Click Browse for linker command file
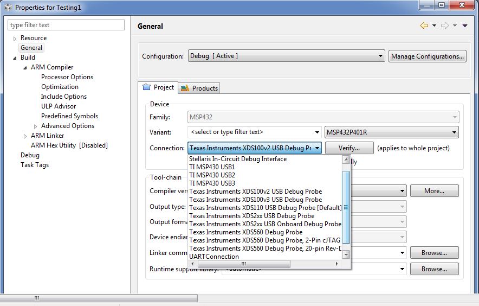The height and width of the screenshot is (306, 479). coord(434,253)
